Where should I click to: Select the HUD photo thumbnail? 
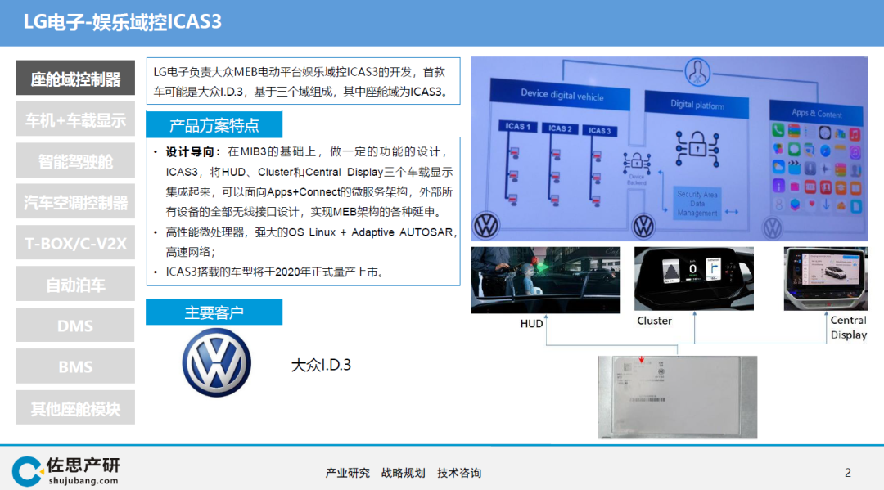[546, 280]
